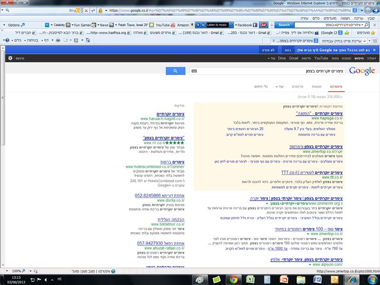Image resolution: width=380 pixels, height=285 pixels.
Task: Open TTT.co.il ad result title
Action: (x=312, y=172)
